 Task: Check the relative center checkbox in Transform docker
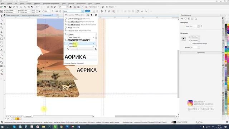191,44
